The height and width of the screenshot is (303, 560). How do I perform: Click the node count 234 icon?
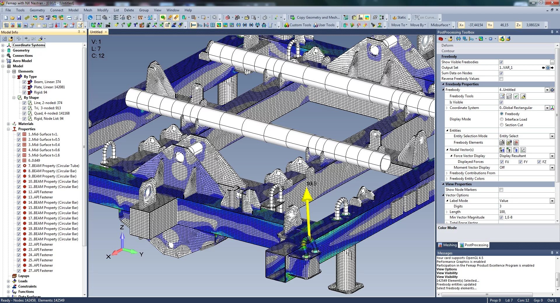pos(108,25)
